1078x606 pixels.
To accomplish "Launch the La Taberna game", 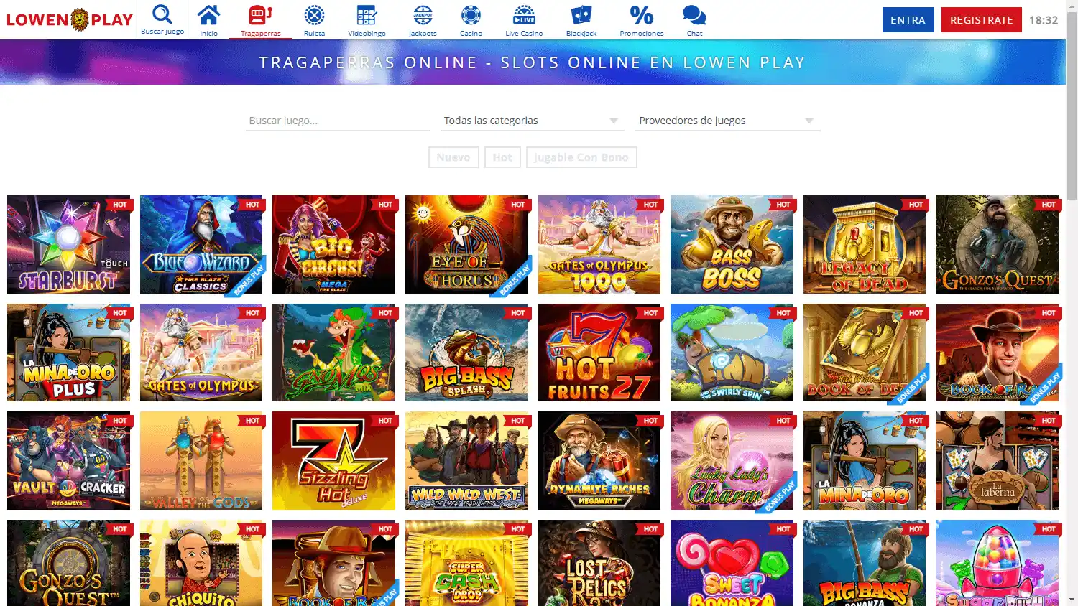I will coord(997,461).
